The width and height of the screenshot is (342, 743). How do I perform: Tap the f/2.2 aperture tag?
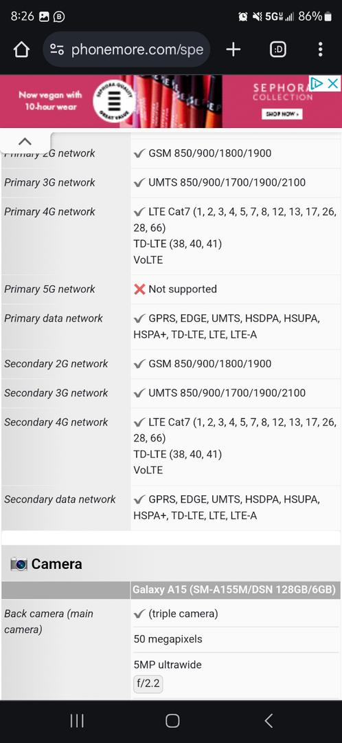tap(148, 685)
